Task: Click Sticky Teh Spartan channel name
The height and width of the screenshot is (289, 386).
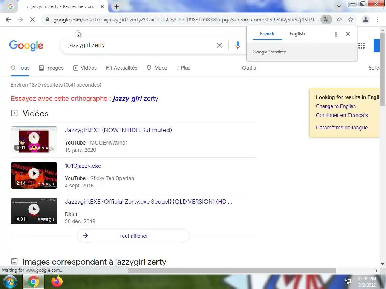Action: (x=112, y=179)
